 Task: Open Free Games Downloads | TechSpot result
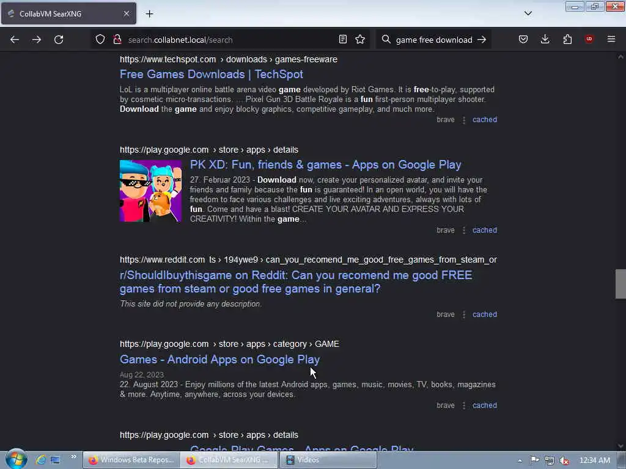tap(211, 74)
